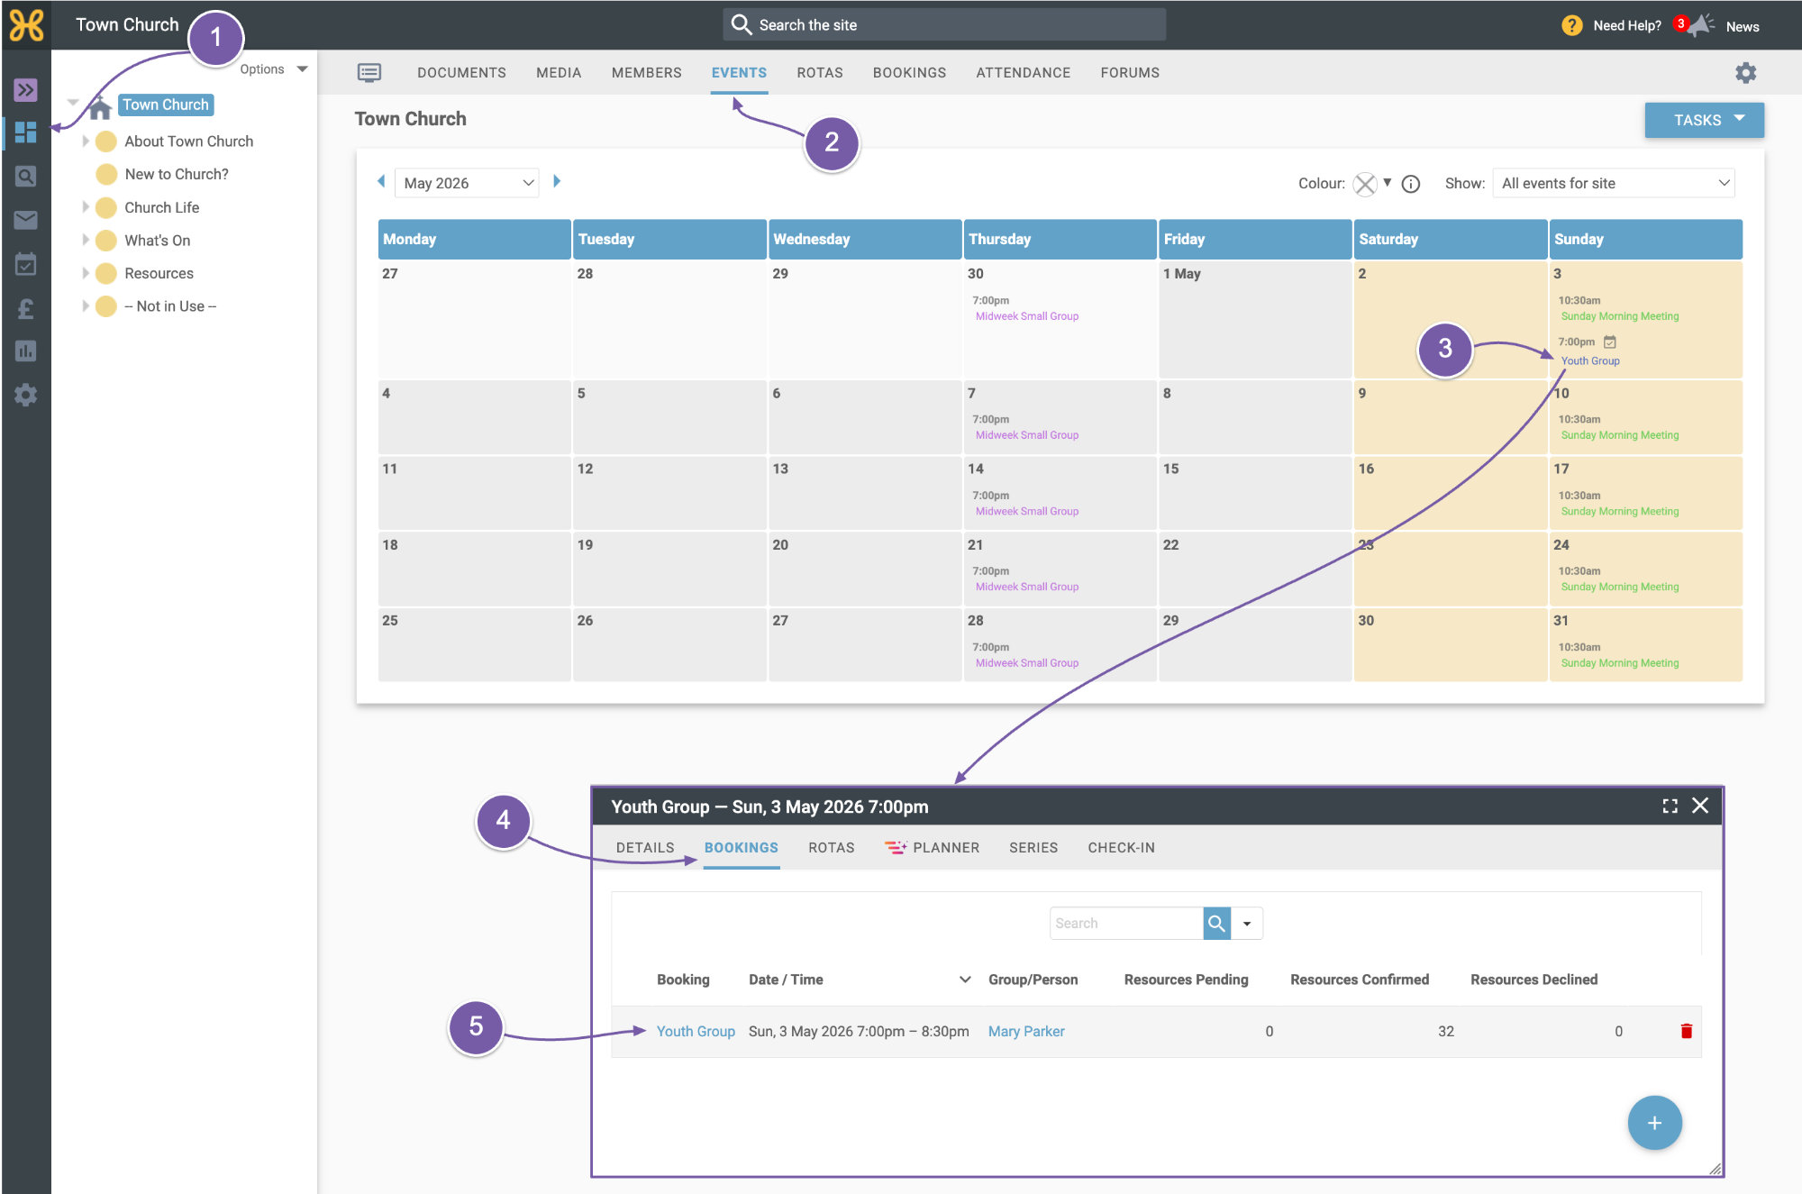The width and height of the screenshot is (1802, 1194).
Task: Open the gear settings icon next to the Forums tab
Action: click(x=1745, y=73)
